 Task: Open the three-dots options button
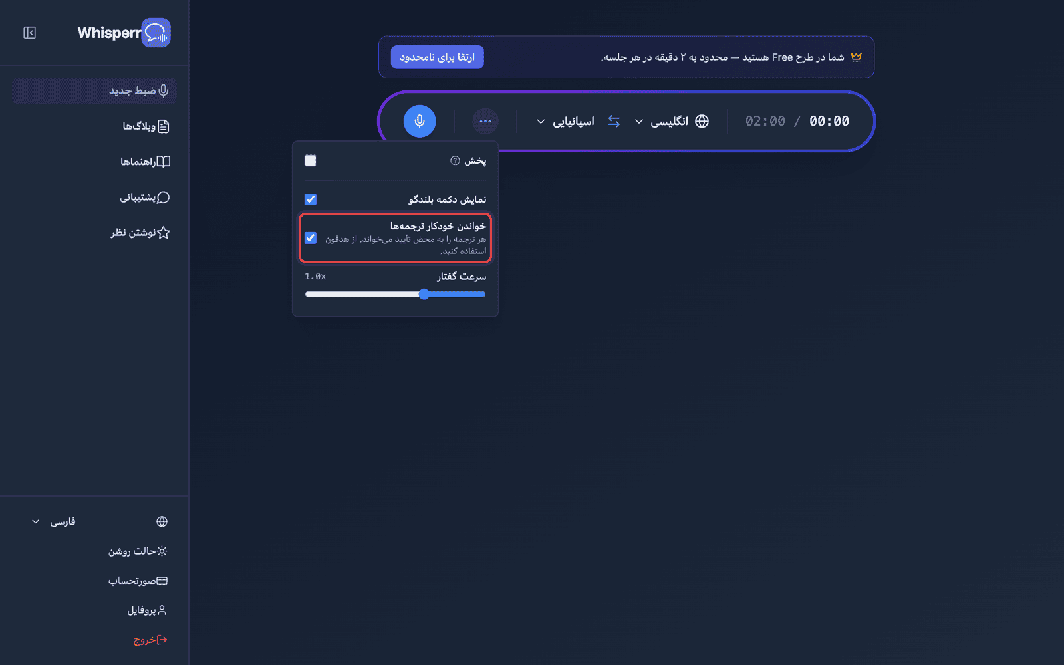coord(485,121)
